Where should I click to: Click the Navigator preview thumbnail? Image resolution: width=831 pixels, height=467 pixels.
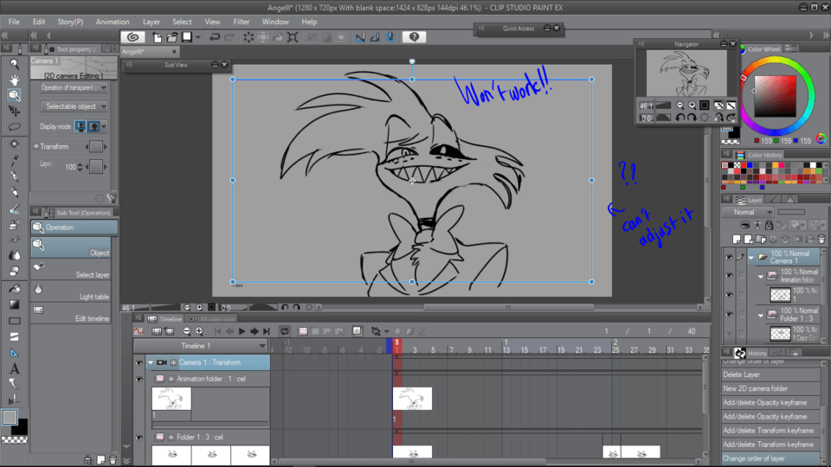[686, 73]
